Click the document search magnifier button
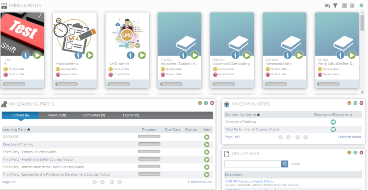 (x=285, y=164)
